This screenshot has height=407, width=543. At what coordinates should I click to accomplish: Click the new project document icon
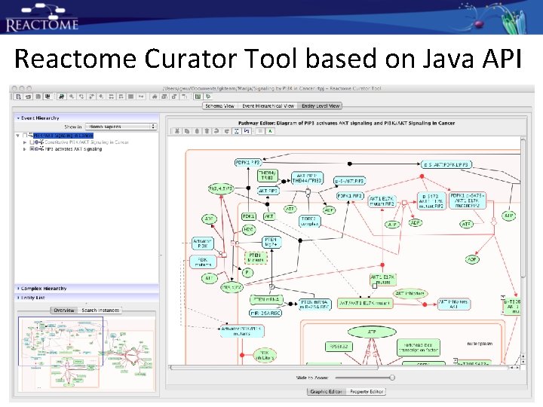[19, 97]
